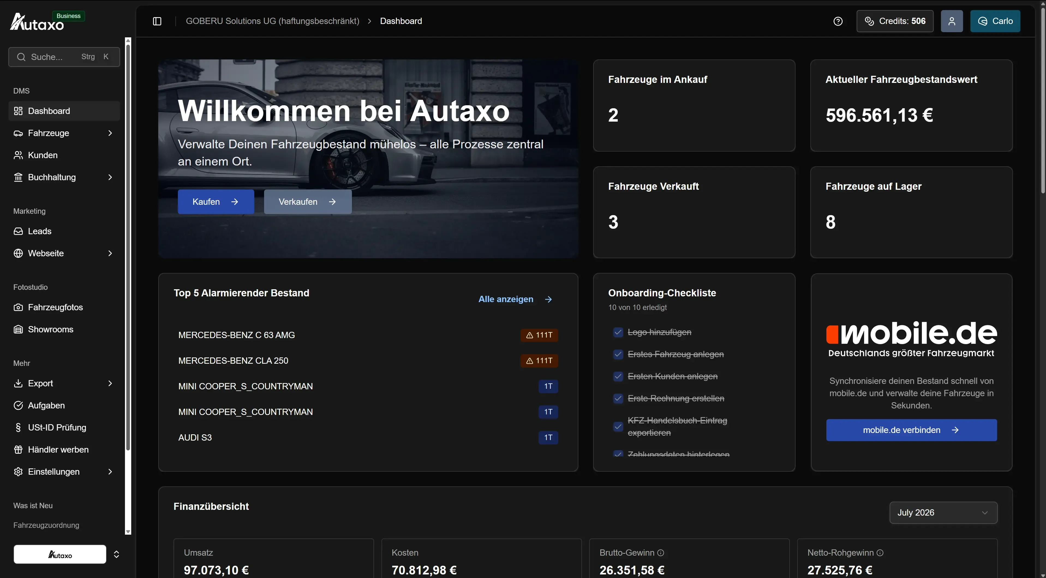The image size is (1046, 578).
Task: Click the Brutto-Gewinn info icon
Action: coord(661,552)
